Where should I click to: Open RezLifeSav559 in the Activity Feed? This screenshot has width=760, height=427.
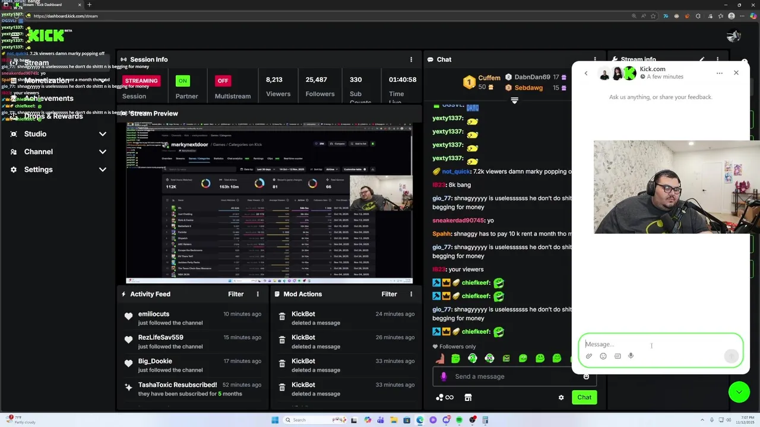160,337
